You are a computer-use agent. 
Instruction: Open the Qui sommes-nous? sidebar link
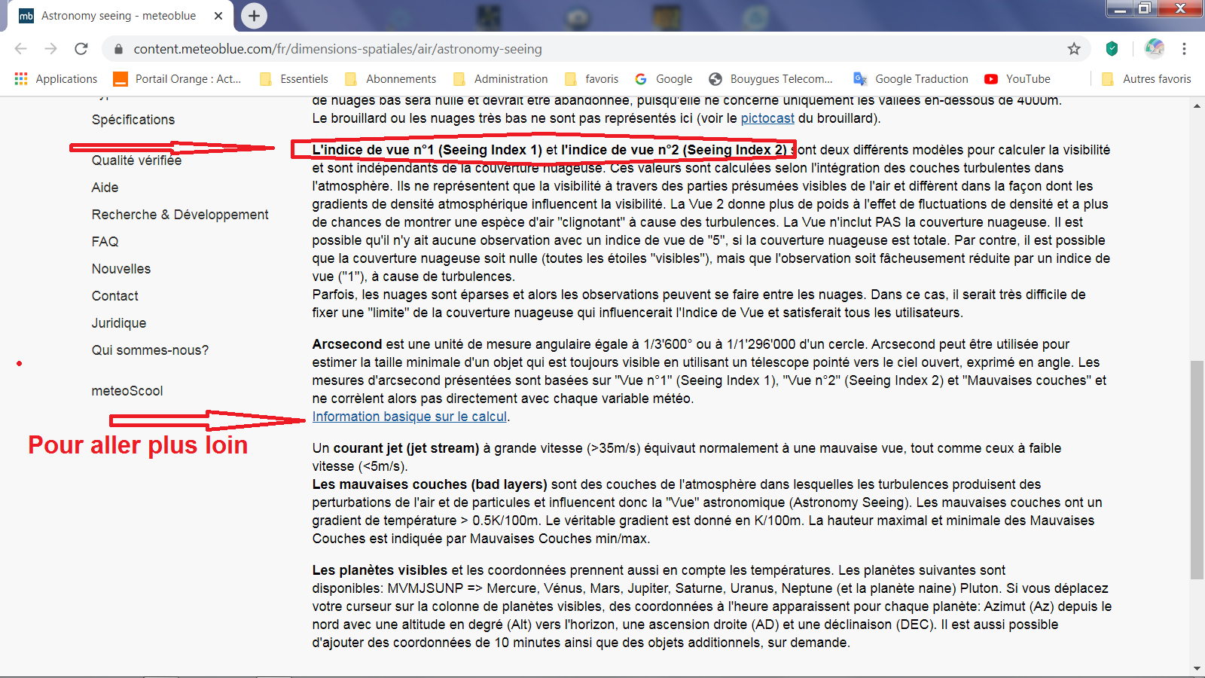tap(150, 350)
